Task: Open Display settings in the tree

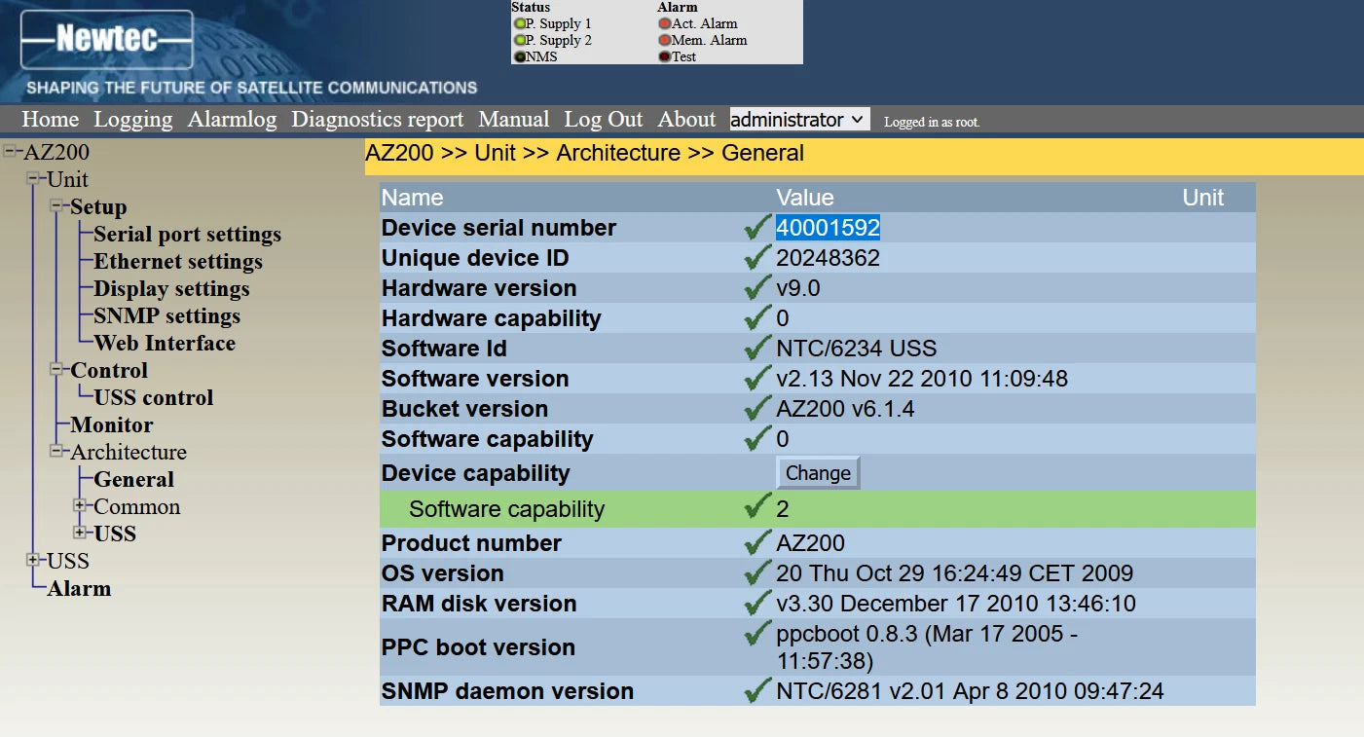Action: click(171, 288)
